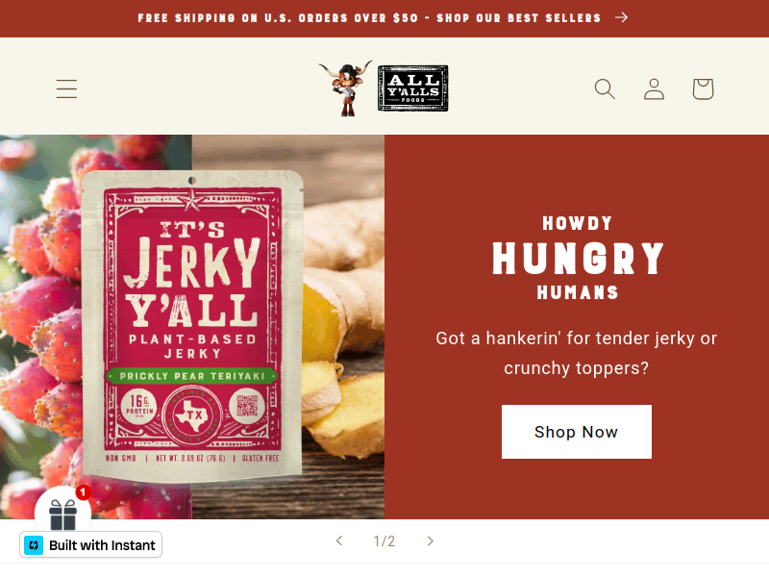This screenshot has width=769, height=577.
Task: Click the gift rewards icon
Action: [x=62, y=511]
